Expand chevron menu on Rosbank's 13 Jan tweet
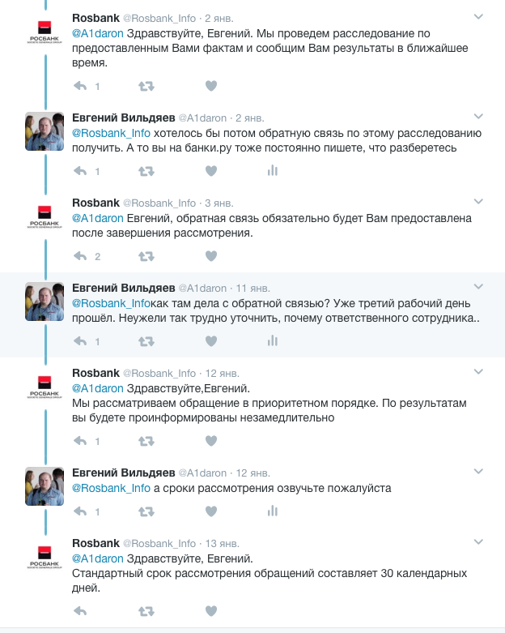 [x=478, y=541]
